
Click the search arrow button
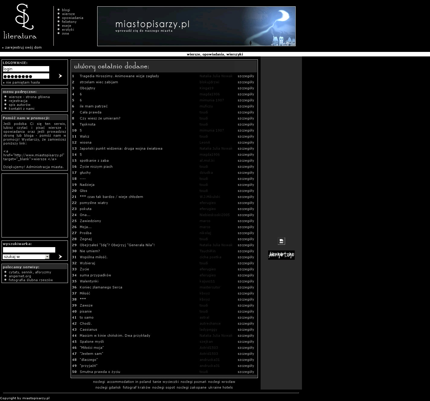[60, 257]
